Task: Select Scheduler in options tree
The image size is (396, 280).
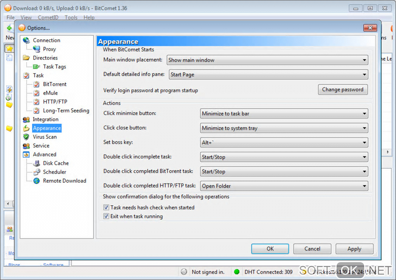Action: tap(55, 172)
